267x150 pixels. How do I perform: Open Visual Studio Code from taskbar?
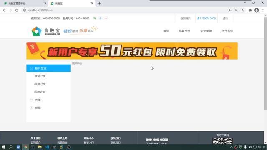point(47,147)
